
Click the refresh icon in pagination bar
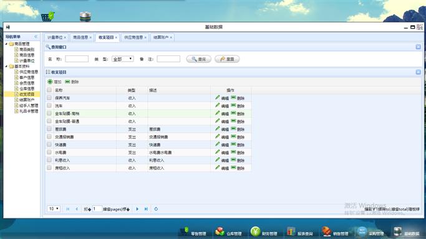(156, 209)
